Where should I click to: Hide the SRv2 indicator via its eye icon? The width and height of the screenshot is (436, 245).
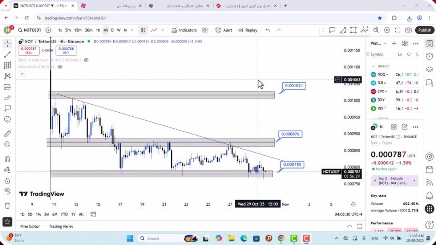86,60
